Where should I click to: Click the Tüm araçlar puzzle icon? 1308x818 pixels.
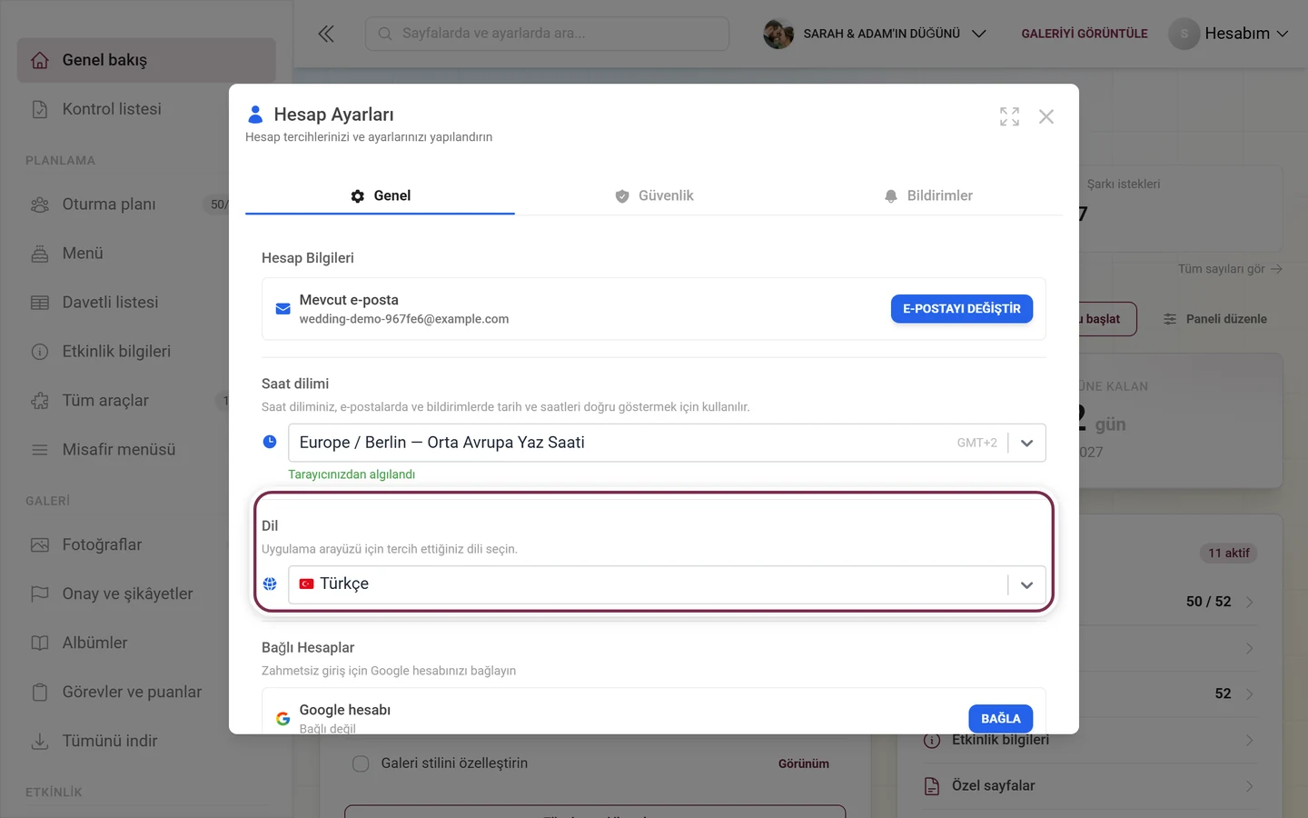40,401
